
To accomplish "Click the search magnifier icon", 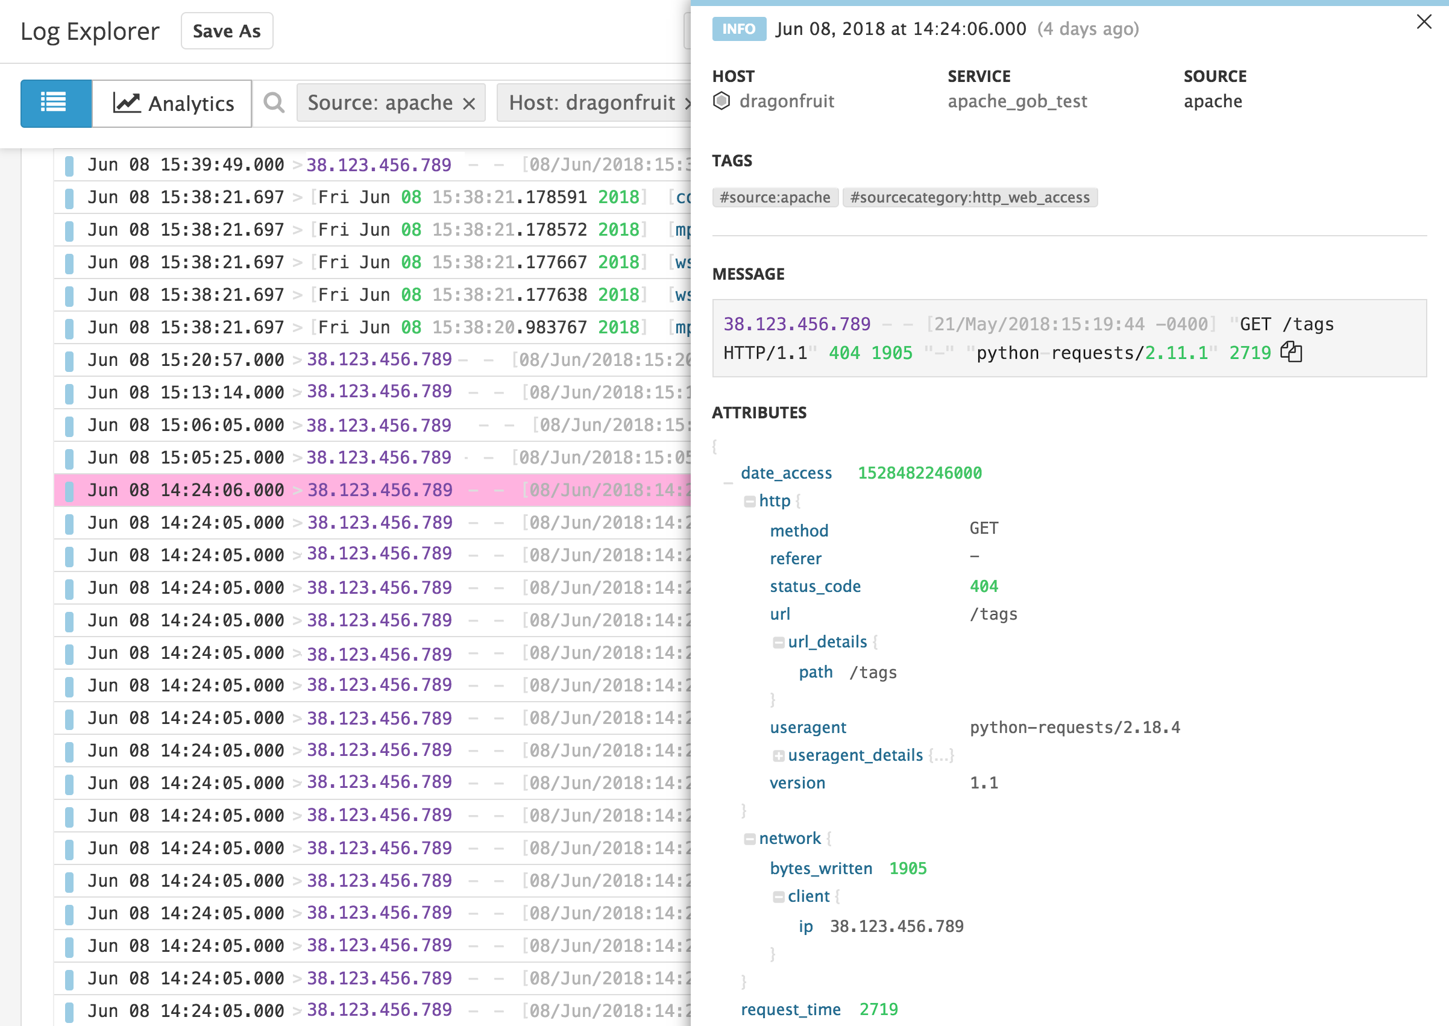I will coord(273,102).
